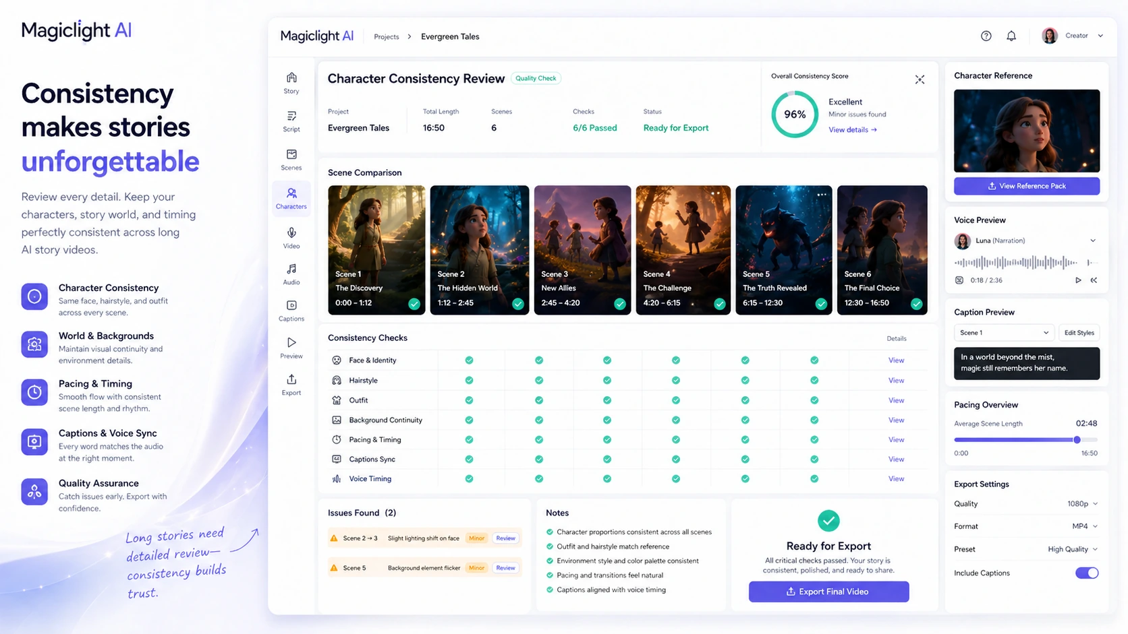Viewport: 1128px width, 634px height.
Task: Review the Scene 5 background flicker issue
Action: (505, 568)
